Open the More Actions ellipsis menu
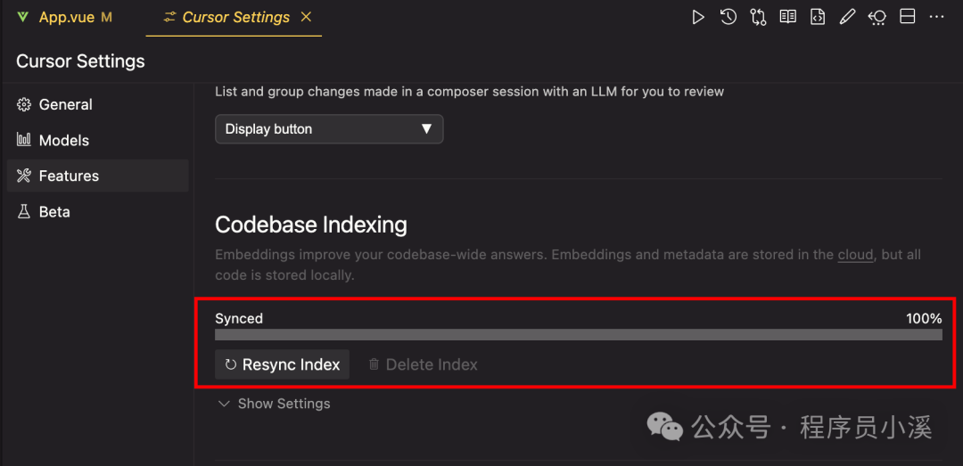 [x=936, y=17]
